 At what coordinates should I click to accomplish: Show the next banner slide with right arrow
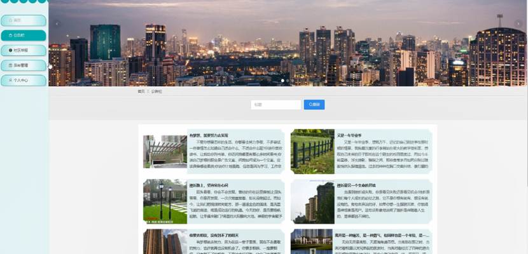[518, 23]
